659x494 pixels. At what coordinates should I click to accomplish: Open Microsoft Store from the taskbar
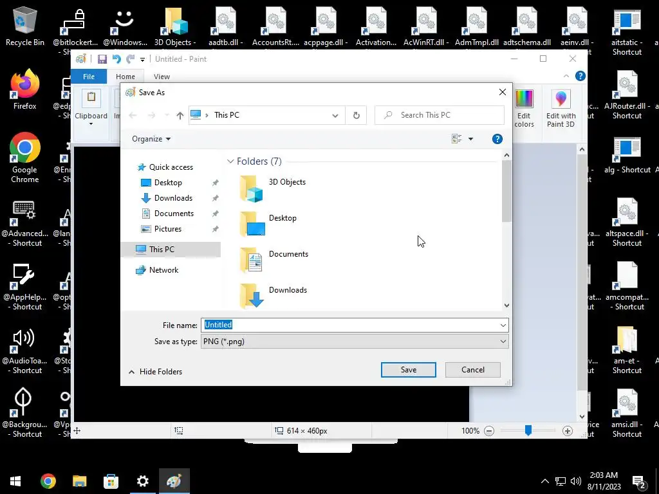(x=111, y=481)
